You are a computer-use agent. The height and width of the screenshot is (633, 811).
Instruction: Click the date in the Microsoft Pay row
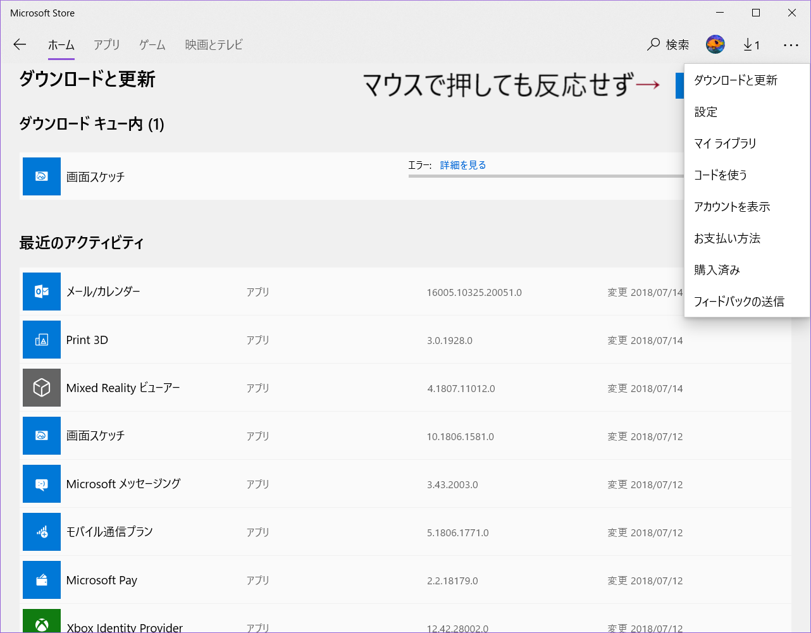pos(645,581)
